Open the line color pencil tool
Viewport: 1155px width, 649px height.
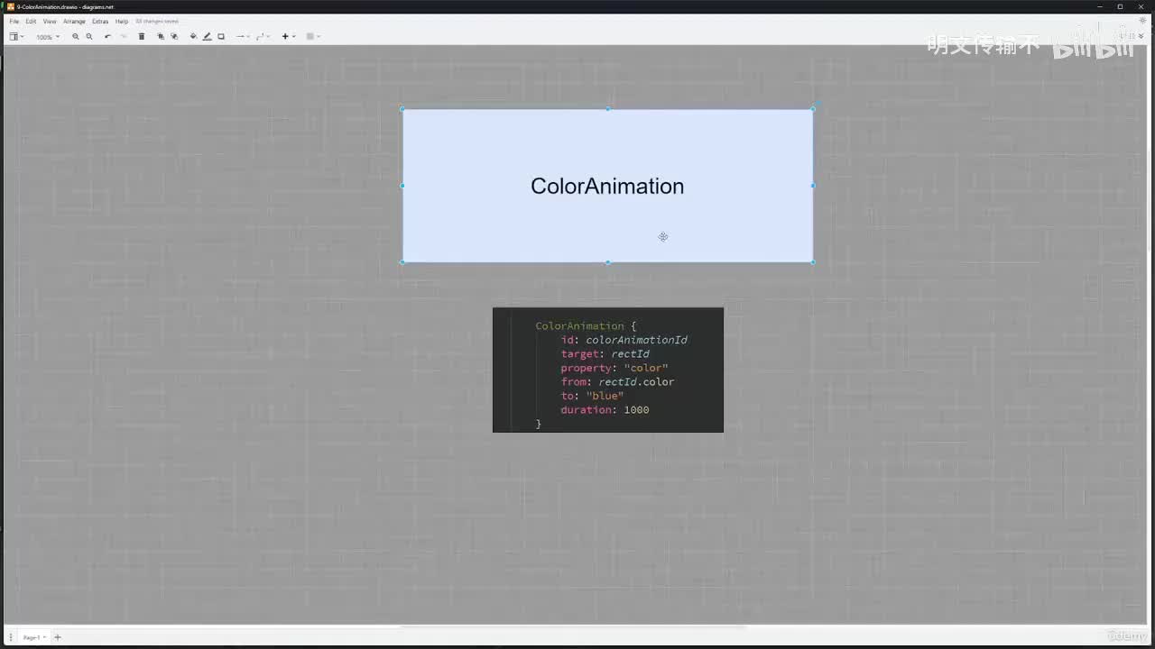207,37
